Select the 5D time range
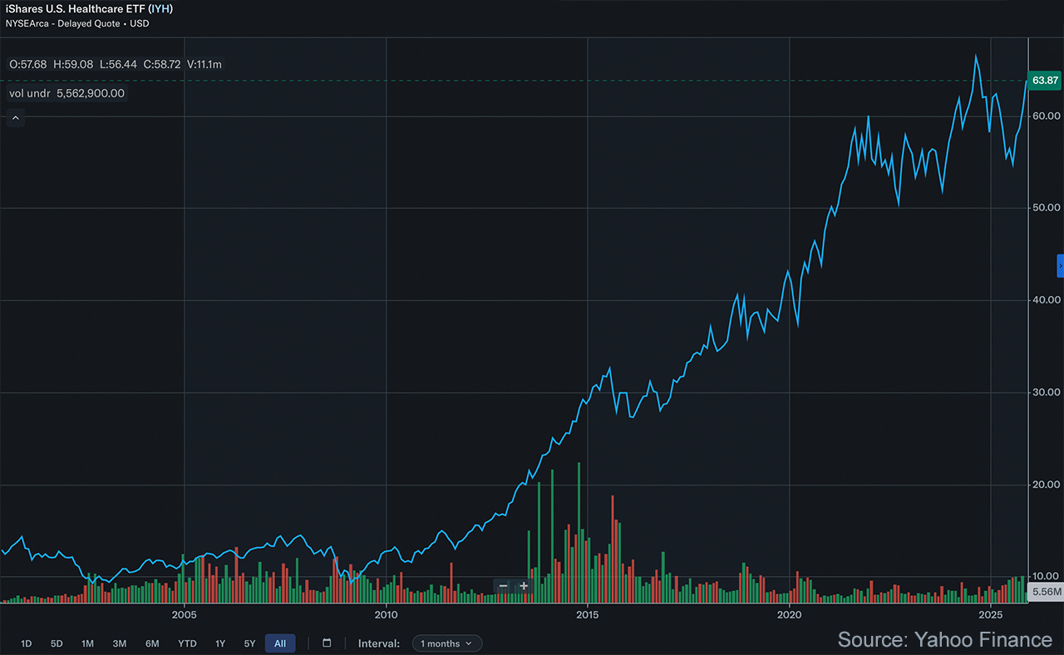 [x=57, y=643]
